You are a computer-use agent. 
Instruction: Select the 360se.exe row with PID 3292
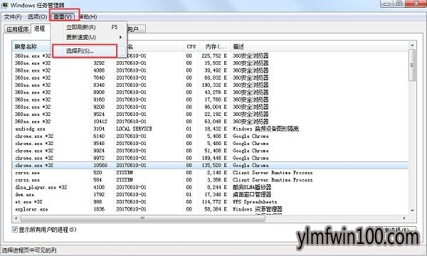[210, 63]
